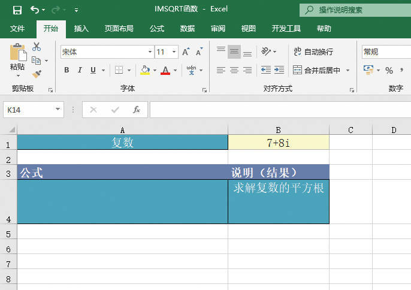
Task: Switch to the 公式 ribbon tab
Action: 157,28
